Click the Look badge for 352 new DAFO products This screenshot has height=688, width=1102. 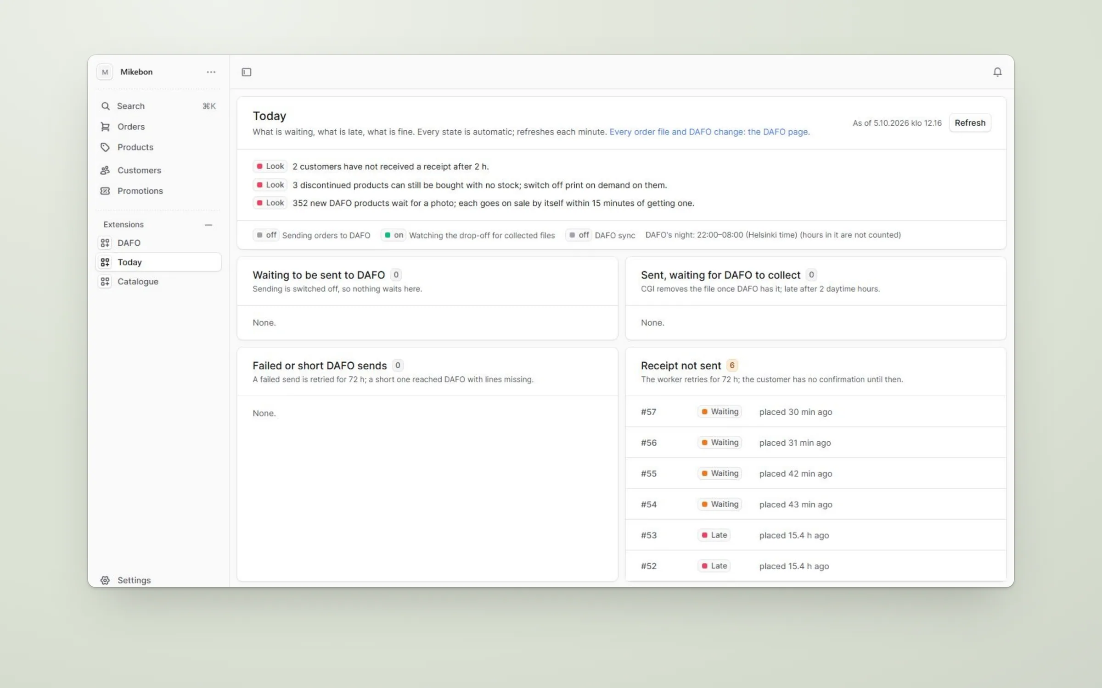pos(270,203)
